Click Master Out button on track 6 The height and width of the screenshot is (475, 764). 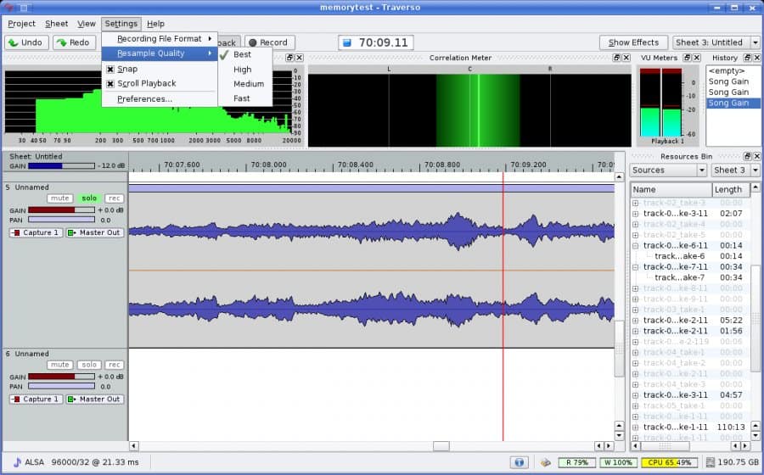pyautogui.click(x=94, y=399)
